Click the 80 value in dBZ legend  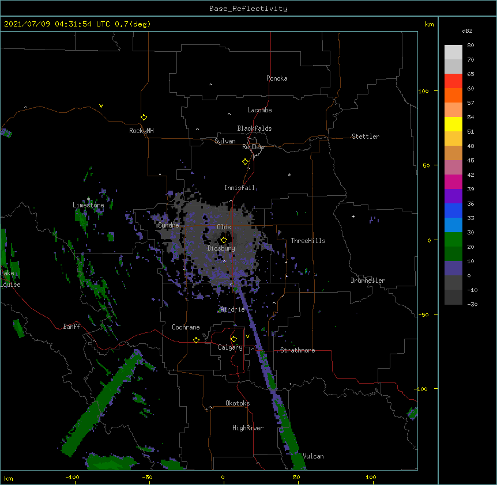click(x=470, y=46)
